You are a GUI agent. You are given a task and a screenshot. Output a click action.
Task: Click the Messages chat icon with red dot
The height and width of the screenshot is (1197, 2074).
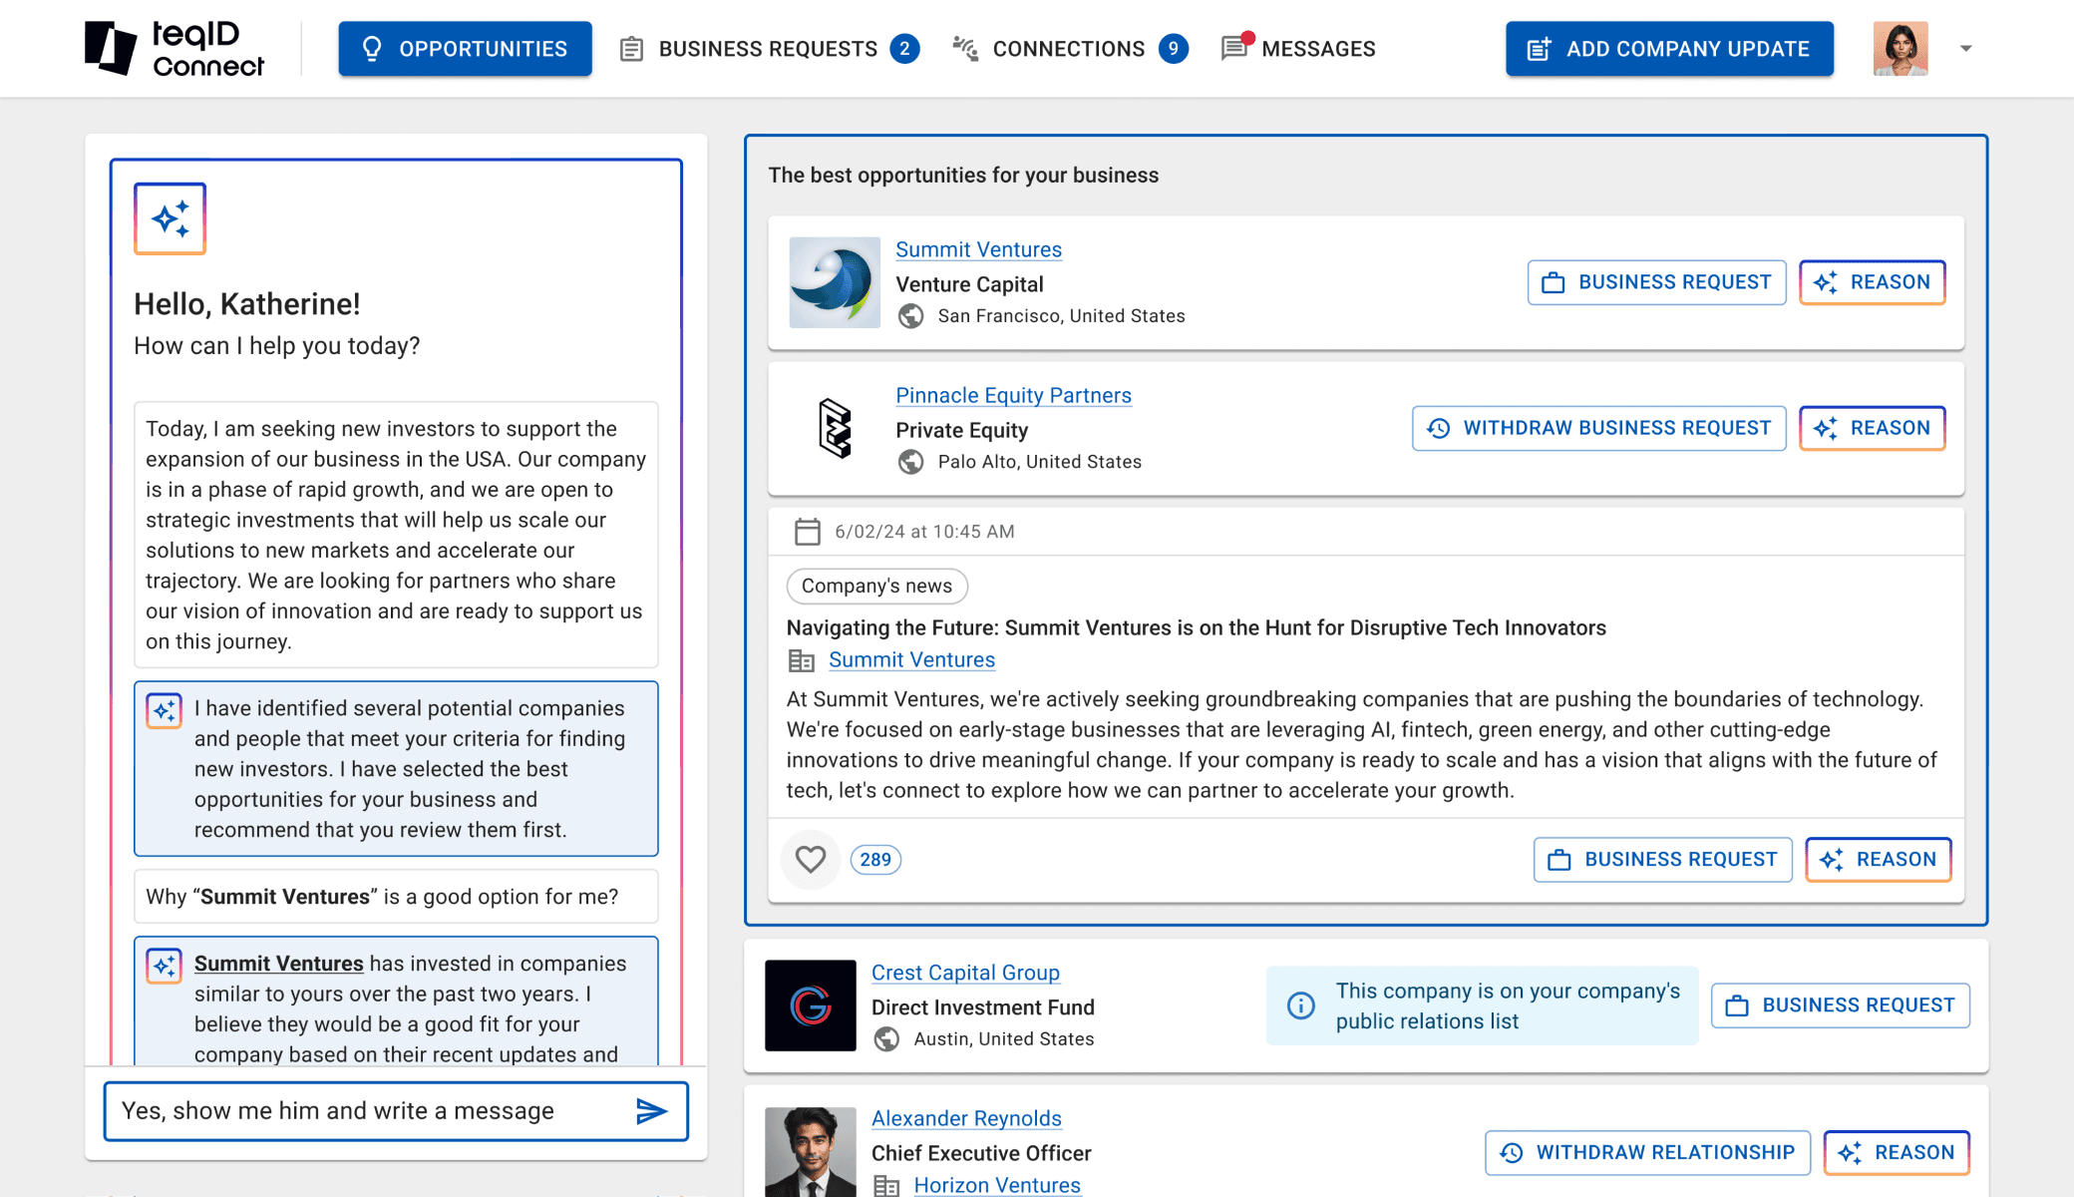coord(1235,47)
